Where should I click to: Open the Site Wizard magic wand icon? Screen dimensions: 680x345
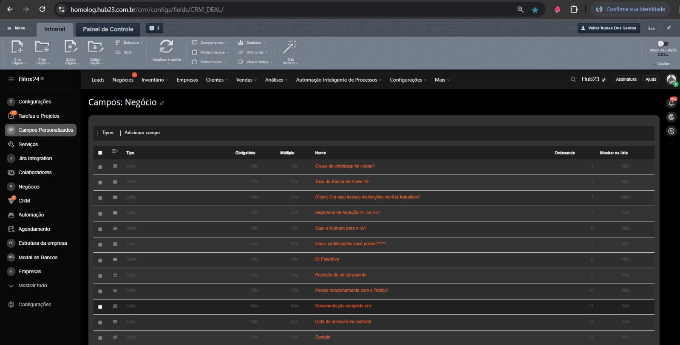(x=290, y=47)
